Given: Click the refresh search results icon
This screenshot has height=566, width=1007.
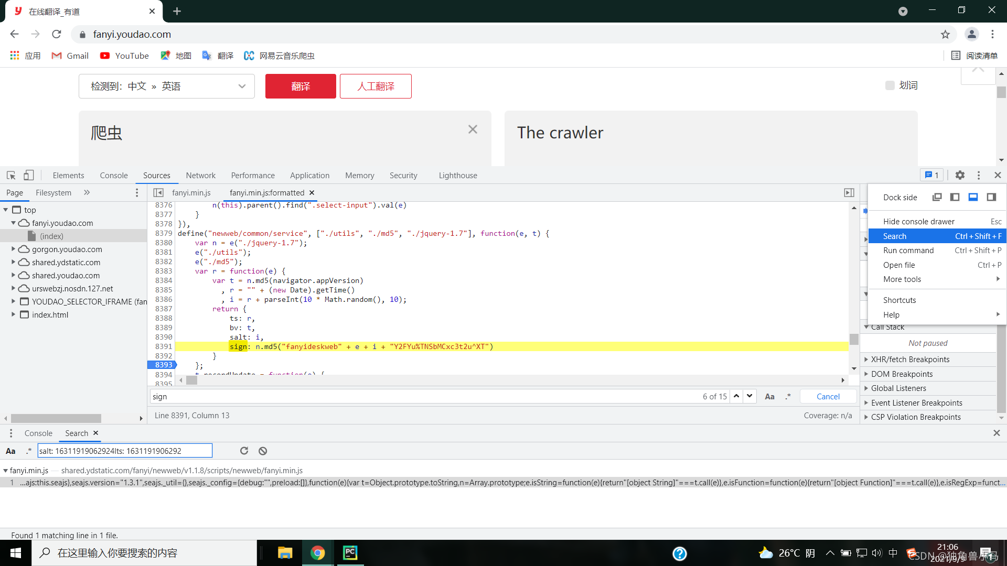Looking at the screenshot, I should pyautogui.click(x=244, y=451).
